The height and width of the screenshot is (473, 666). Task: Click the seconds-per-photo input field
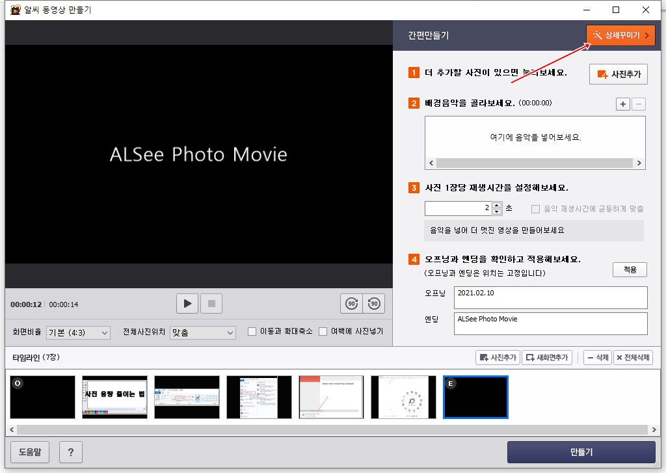[458, 208]
